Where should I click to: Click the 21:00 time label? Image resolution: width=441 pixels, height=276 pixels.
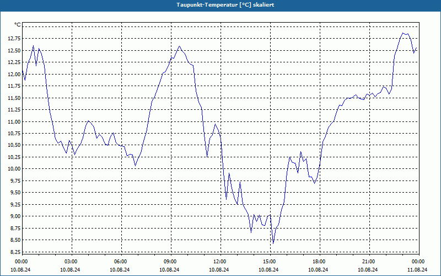(368, 262)
